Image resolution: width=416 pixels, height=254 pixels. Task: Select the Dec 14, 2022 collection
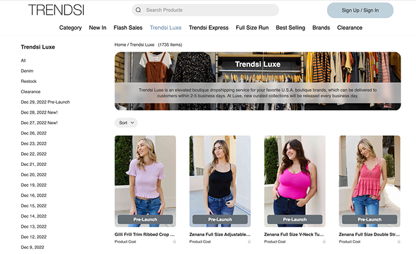point(34,216)
